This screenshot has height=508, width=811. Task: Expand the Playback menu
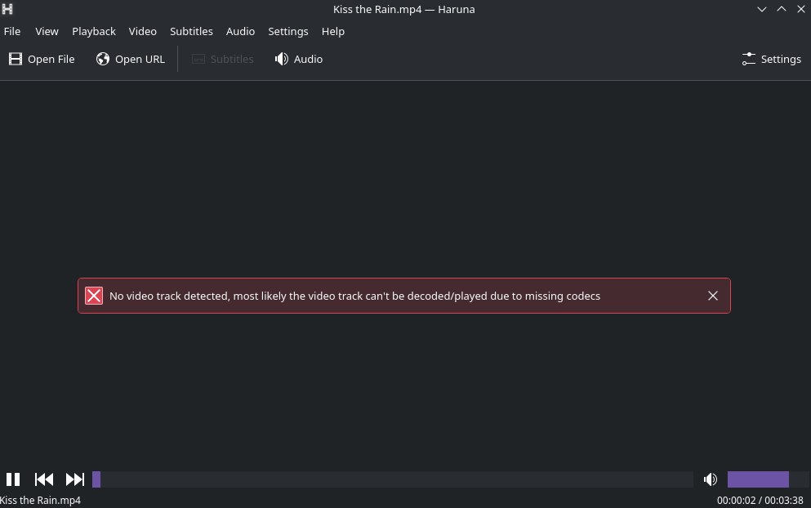point(94,31)
